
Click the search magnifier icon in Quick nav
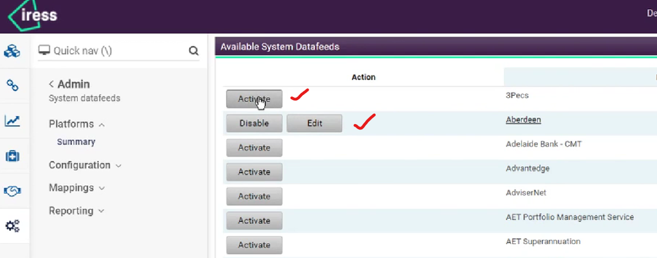point(193,51)
